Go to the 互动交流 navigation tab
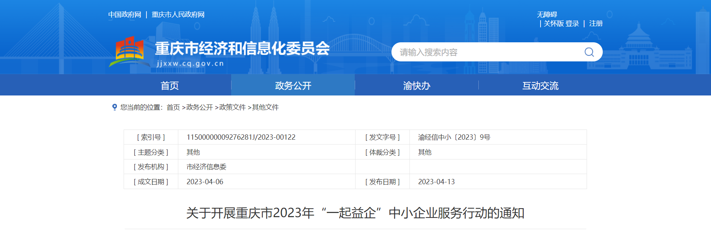 (x=540, y=86)
